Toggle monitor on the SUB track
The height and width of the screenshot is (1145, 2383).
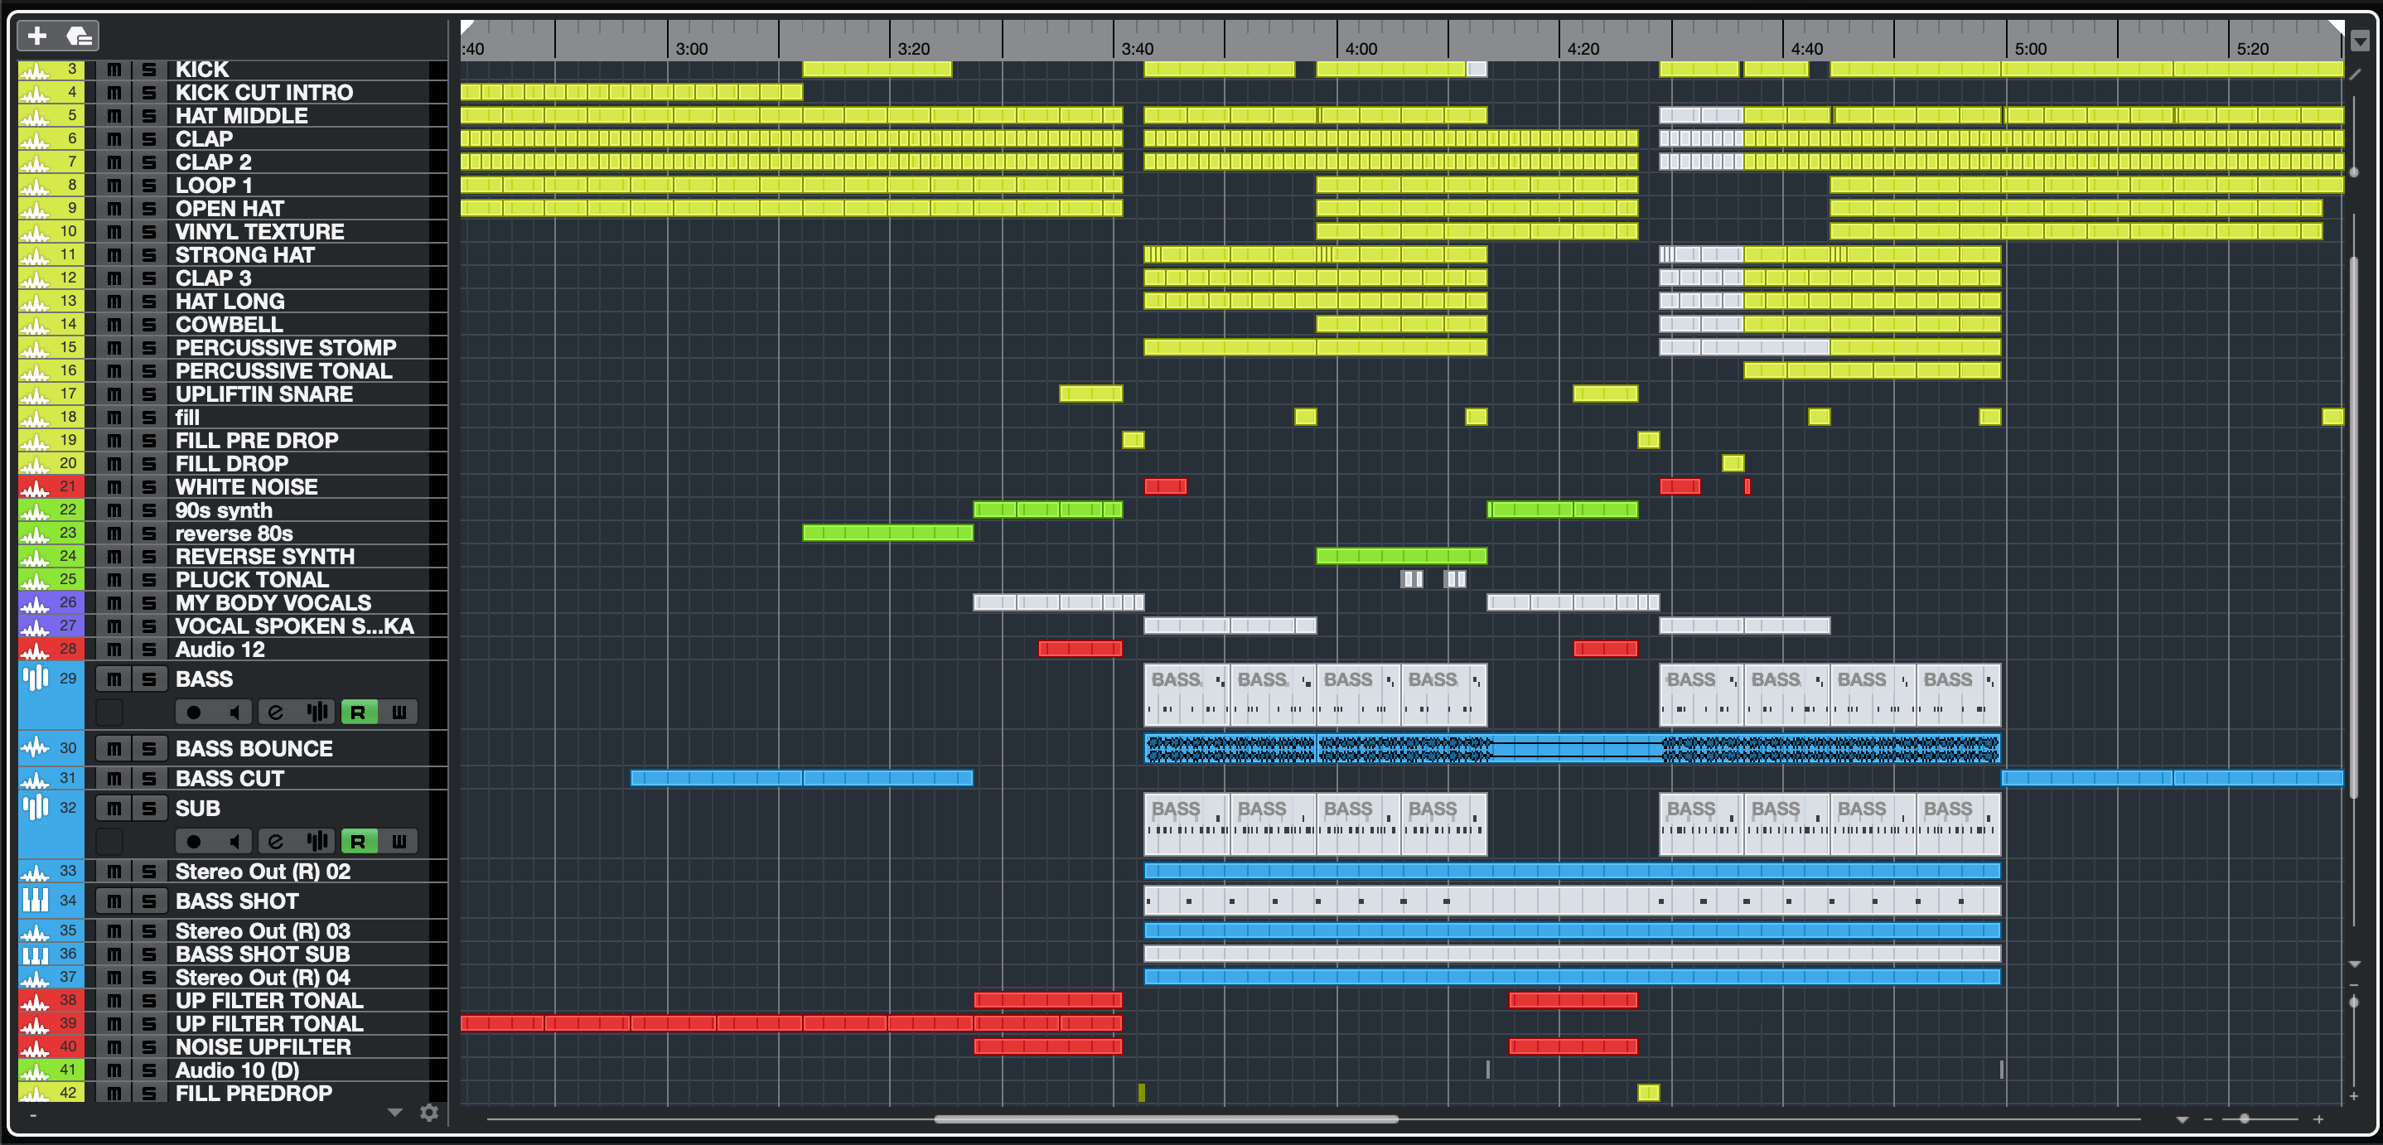coord(234,842)
